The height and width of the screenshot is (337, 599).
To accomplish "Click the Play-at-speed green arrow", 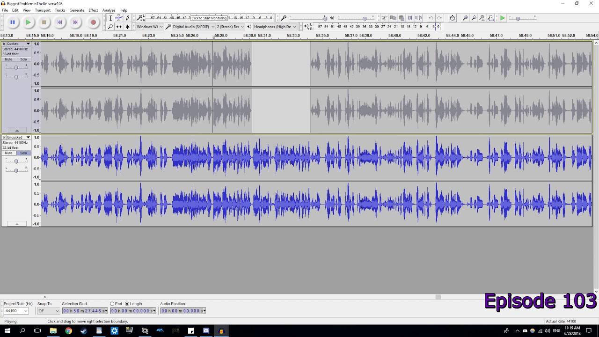I will (x=503, y=18).
